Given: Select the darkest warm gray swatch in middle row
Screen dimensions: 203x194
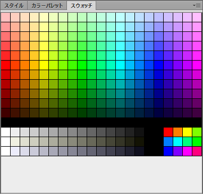Looking at the screenshot, I should (x=140, y=141).
